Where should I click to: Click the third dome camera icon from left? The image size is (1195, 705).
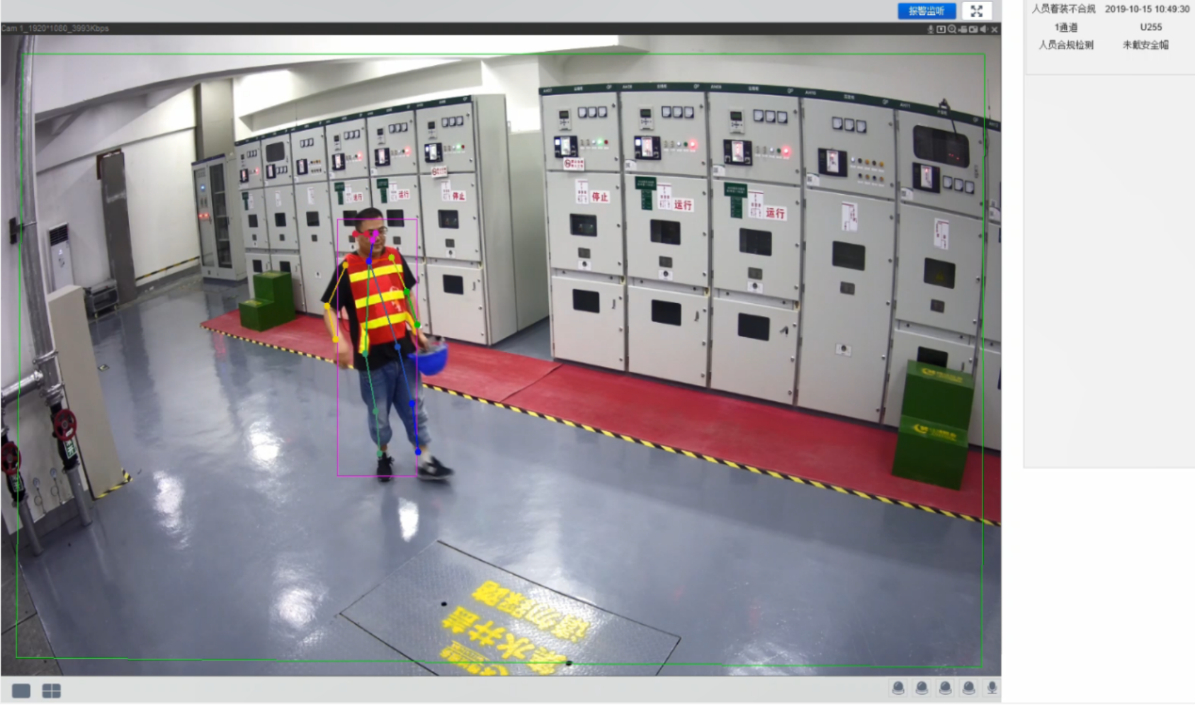(x=945, y=689)
